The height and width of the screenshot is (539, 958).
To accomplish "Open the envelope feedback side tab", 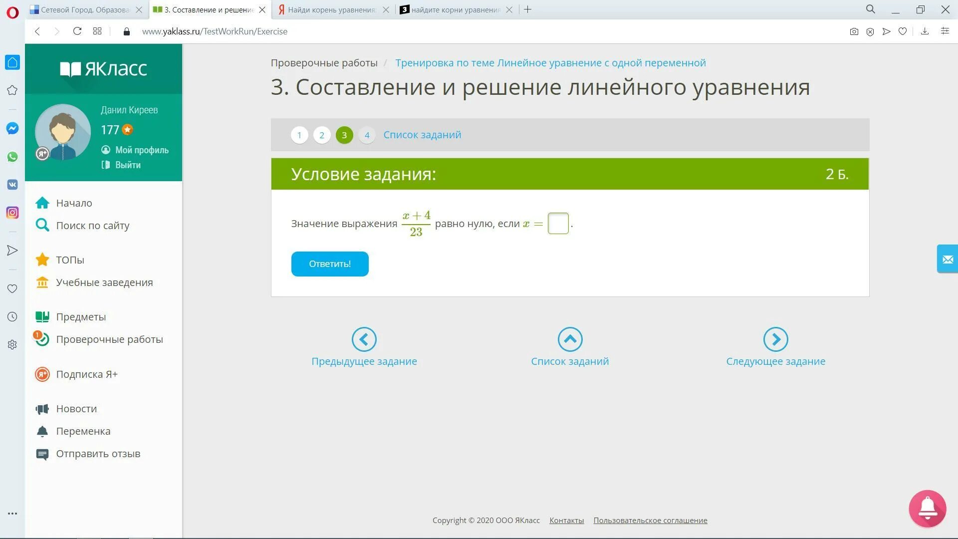I will click(947, 259).
